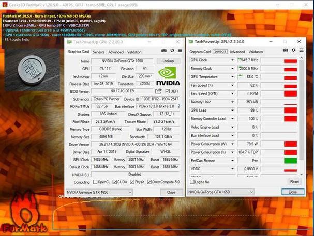Image resolution: width=314 pixels, height=236 pixels.
Task: Toggle the UEFI checkbox
Action: (x=168, y=91)
